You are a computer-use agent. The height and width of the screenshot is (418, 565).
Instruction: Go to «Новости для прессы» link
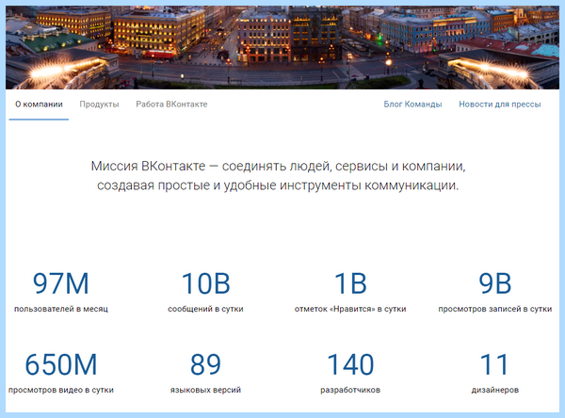(500, 104)
